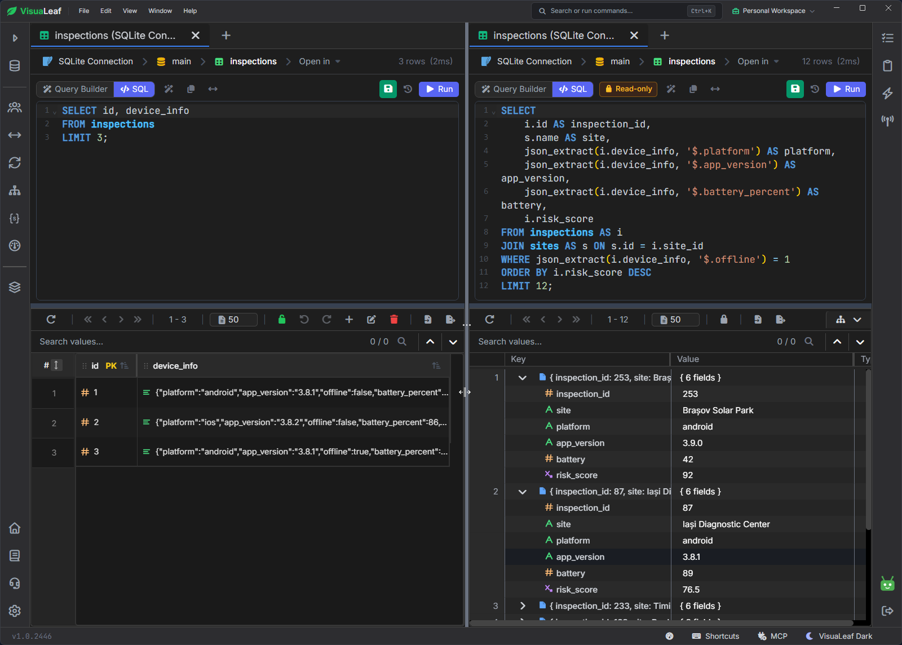Click the broadcast antenna icon in right sidebar
The height and width of the screenshot is (645, 902).
887,121
